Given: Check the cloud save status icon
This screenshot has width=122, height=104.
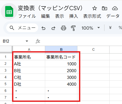Looking at the screenshot, I should [x=115, y=8].
